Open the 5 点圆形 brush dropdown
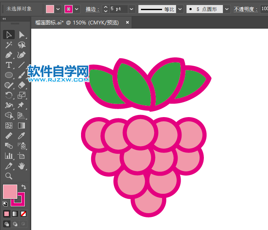 click(227, 9)
